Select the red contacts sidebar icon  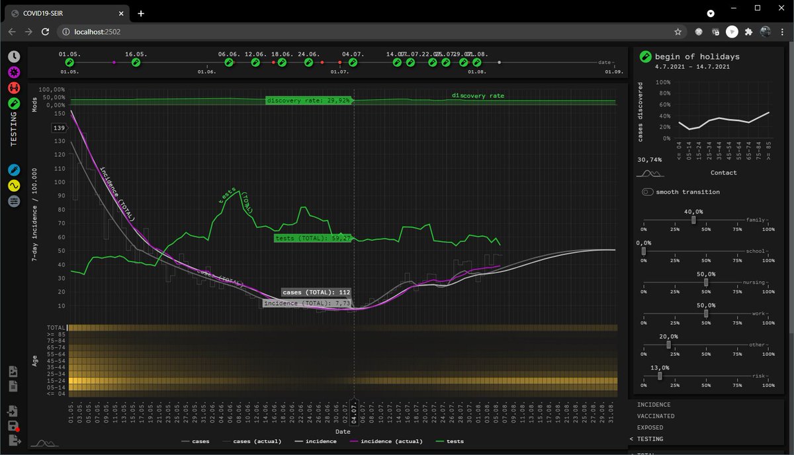pyautogui.click(x=14, y=87)
